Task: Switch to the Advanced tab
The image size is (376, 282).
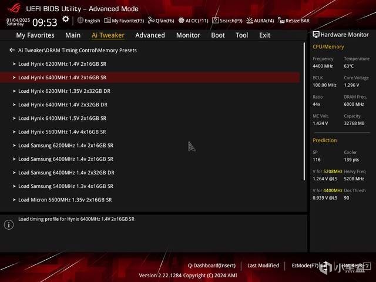Action: (x=150, y=35)
